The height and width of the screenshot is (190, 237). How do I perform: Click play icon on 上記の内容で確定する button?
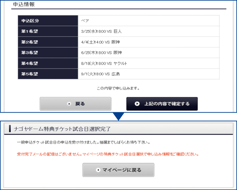click(x=137, y=104)
